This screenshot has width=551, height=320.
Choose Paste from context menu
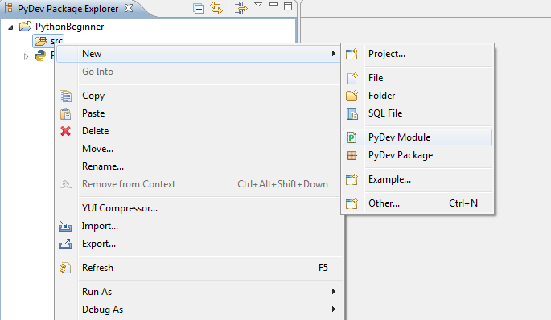(93, 113)
